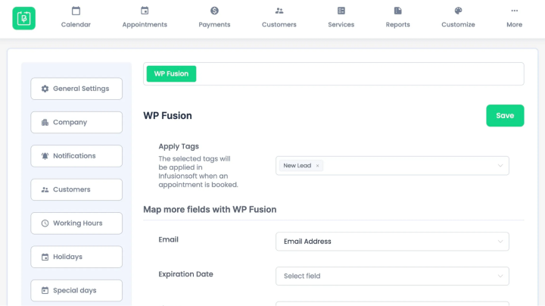Click the Apply Tags label
This screenshot has height=306, width=545.
179,146
